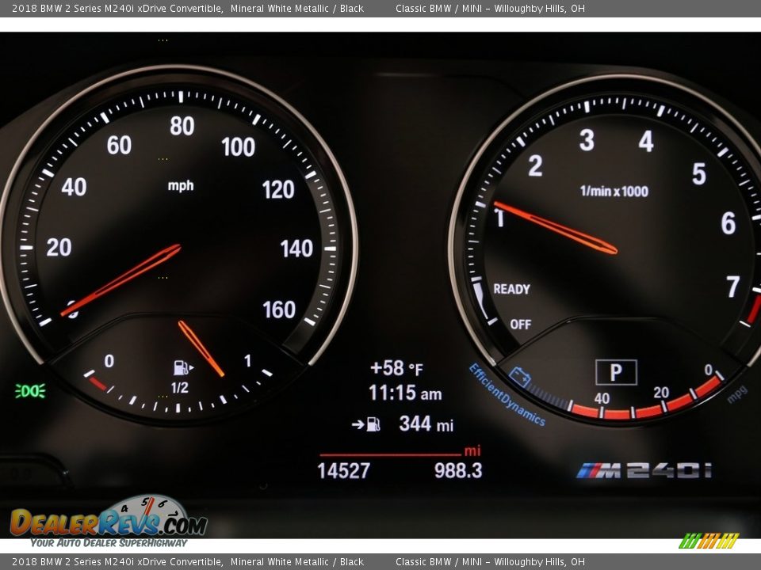Click the odometer reading 14527

pos(343,470)
